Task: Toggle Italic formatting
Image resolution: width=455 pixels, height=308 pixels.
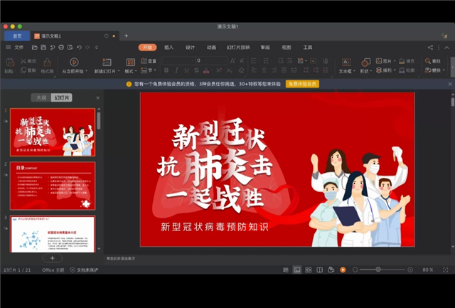Action: click(x=176, y=70)
